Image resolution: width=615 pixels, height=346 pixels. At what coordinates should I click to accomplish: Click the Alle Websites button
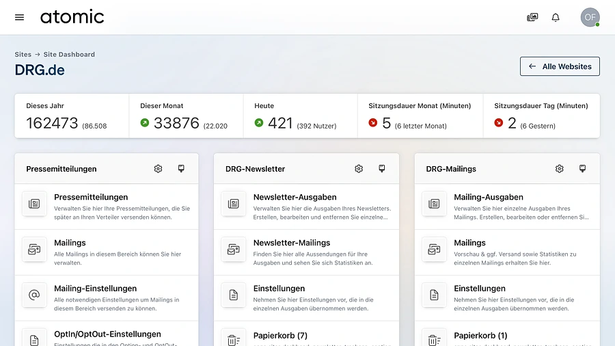pyautogui.click(x=560, y=66)
